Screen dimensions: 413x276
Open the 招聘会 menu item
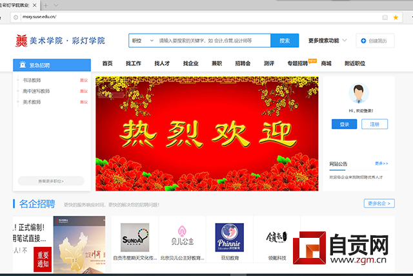pos(243,63)
